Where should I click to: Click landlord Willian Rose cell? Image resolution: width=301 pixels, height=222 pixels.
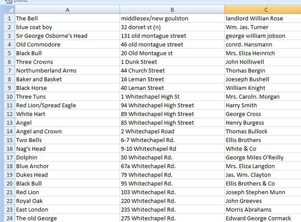click(x=263, y=18)
